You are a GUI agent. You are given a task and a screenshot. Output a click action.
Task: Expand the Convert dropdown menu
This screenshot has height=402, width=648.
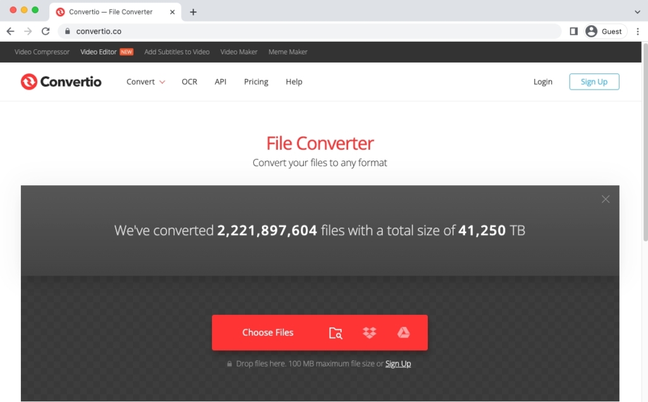tap(146, 82)
